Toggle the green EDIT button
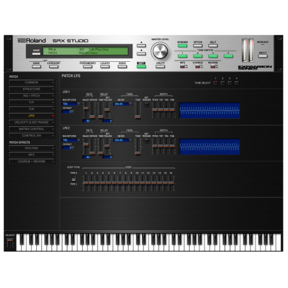Screen dimensions: 288x288 (x=141, y=66)
